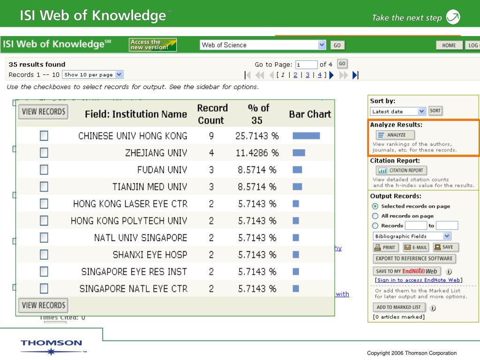Click the Records range start field
Screen dimensions: 480x360
416,225
